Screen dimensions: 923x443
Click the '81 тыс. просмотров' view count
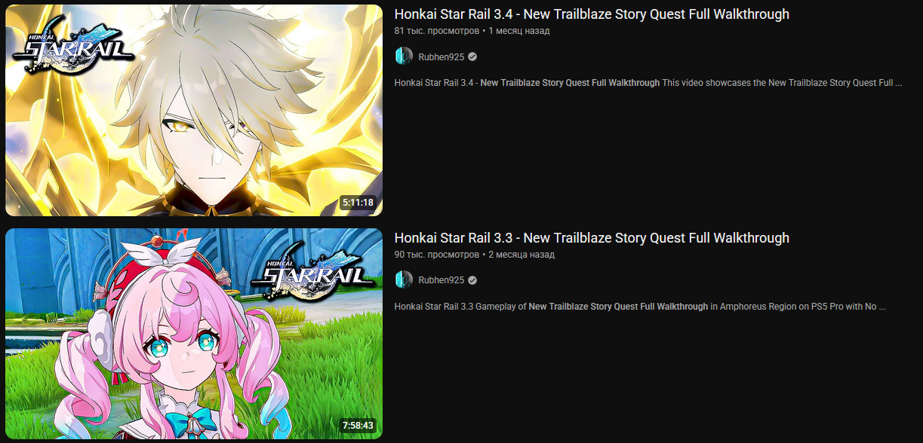(x=436, y=31)
